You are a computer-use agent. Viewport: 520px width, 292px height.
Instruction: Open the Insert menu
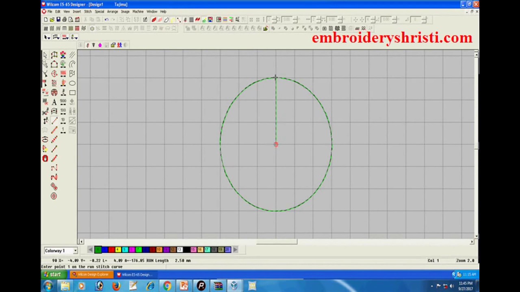coord(77,11)
